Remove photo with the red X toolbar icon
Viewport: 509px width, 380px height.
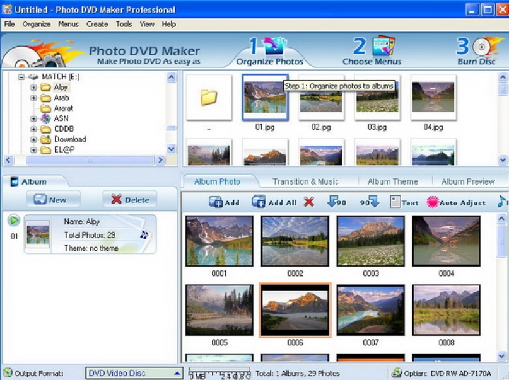coord(308,202)
